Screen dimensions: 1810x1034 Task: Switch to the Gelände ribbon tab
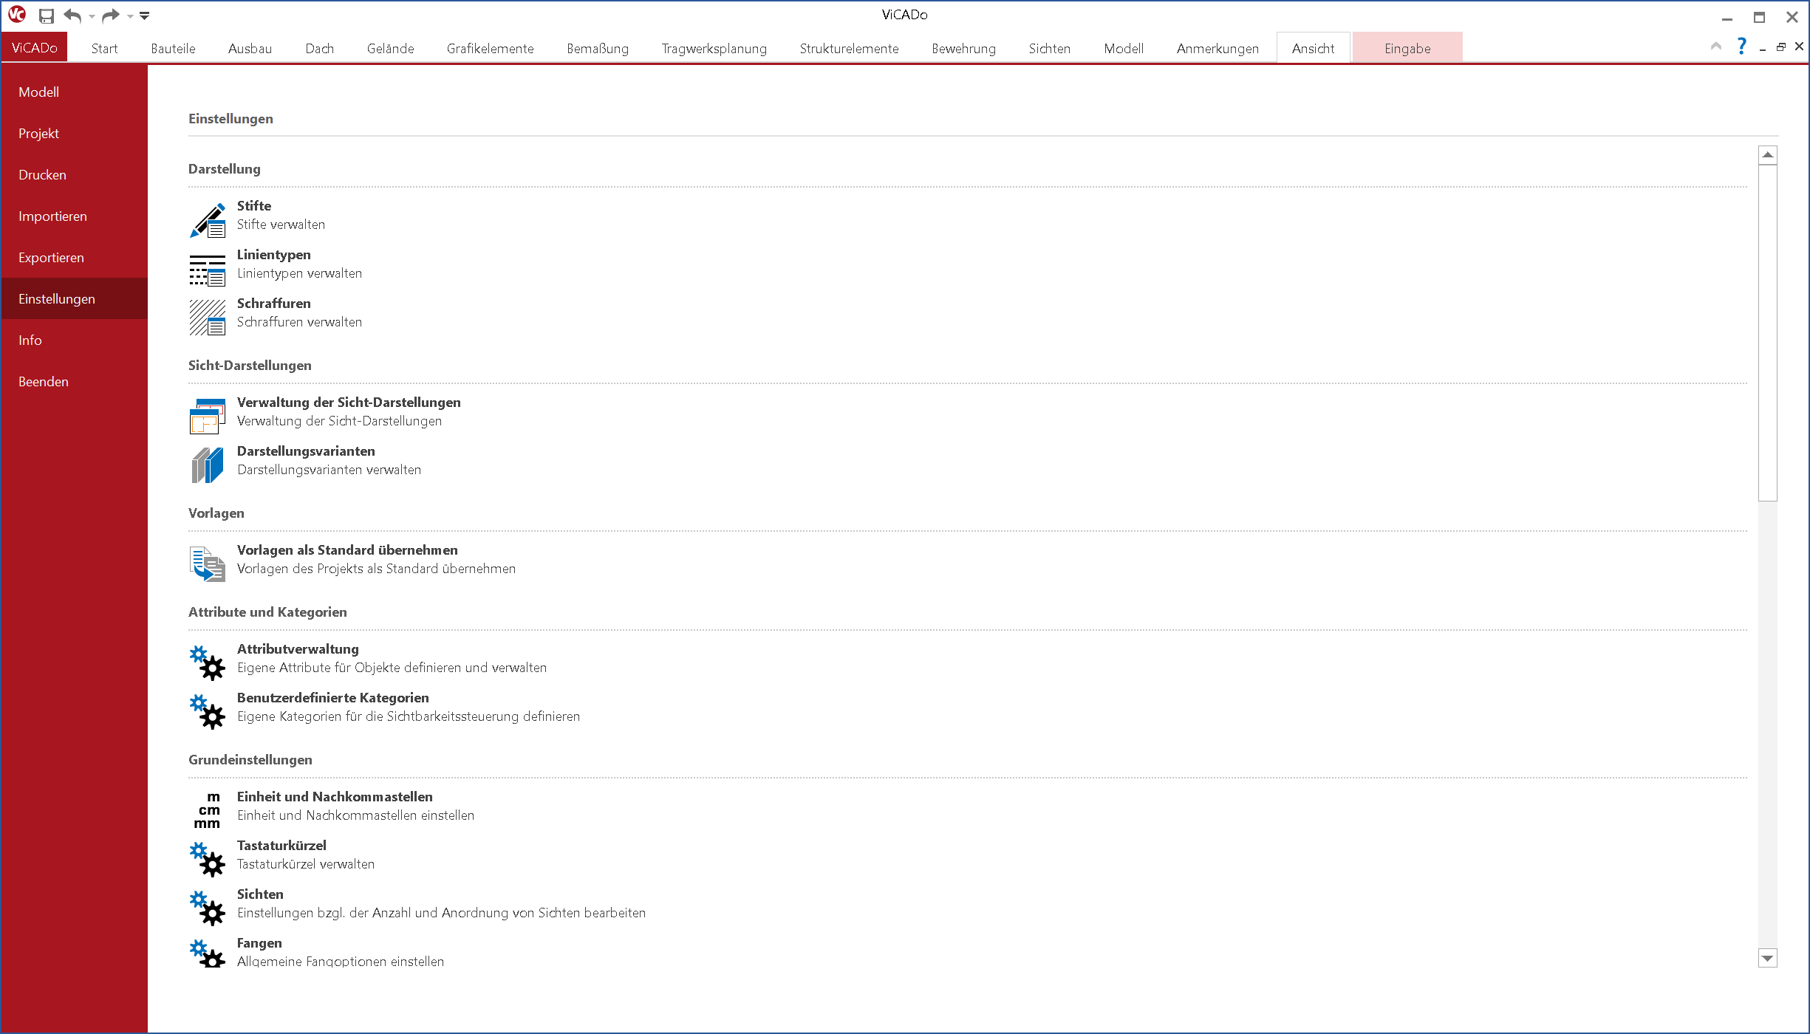(391, 49)
